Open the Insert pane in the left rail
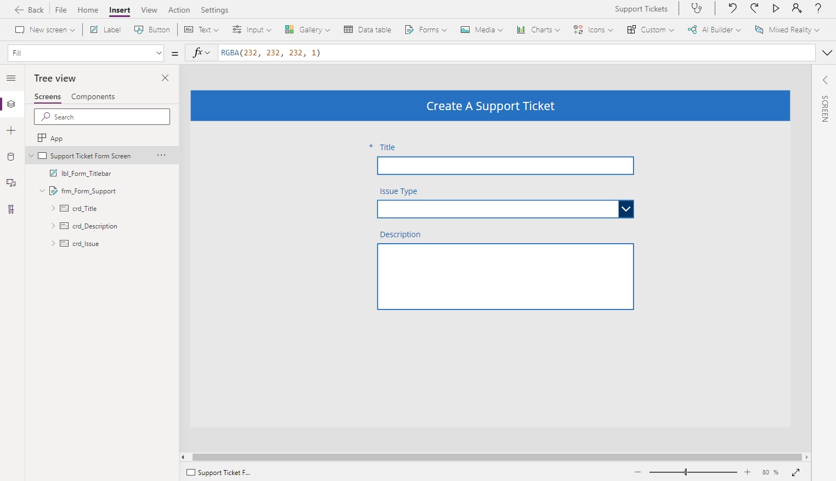836x481 pixels. [11, 130]
